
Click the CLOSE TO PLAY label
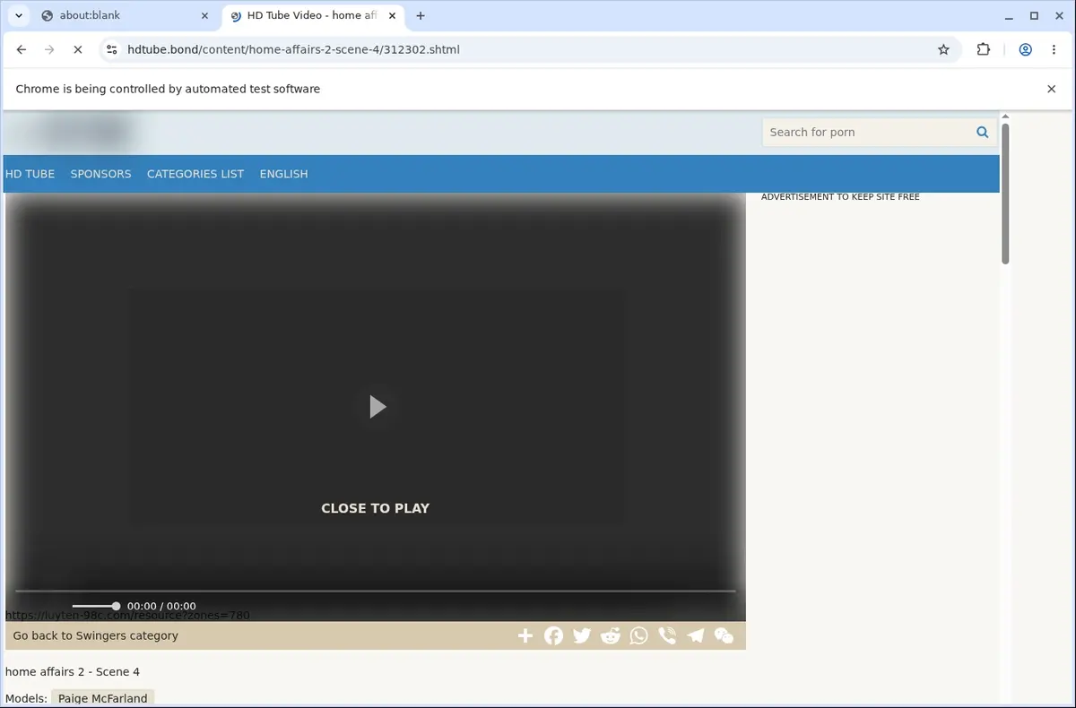pos(375,508)
